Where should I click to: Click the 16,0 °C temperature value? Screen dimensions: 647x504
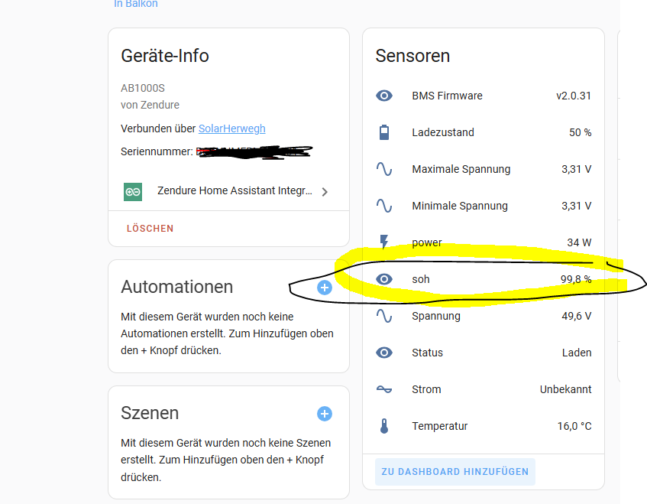pos(574,426)
